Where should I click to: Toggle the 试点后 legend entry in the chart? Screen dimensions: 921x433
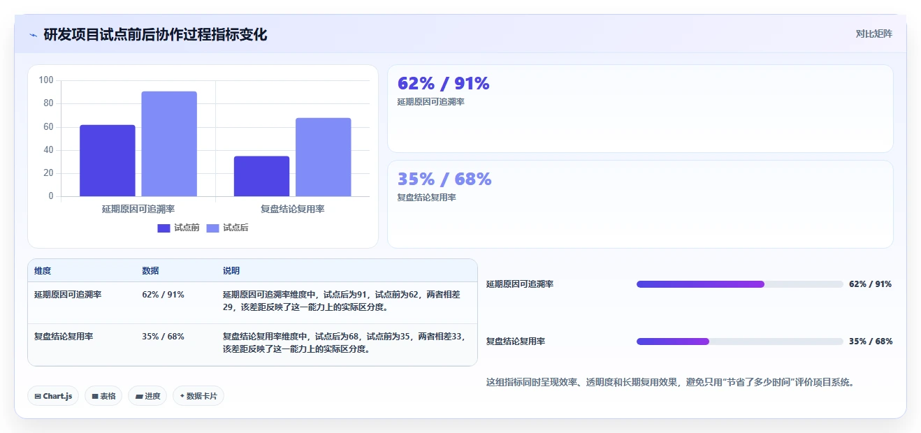click(227, 228)
